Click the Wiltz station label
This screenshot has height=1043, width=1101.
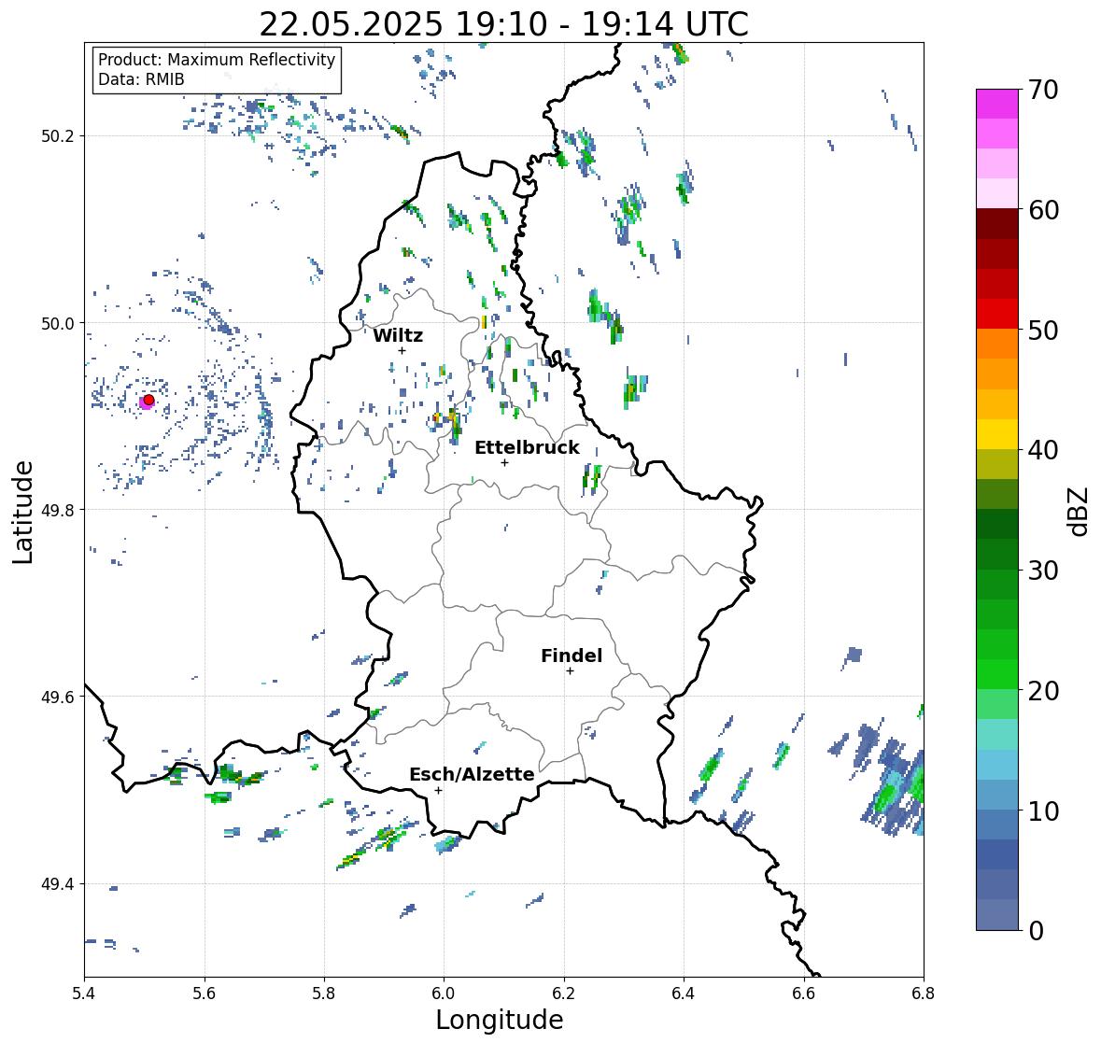coord(398,335)
